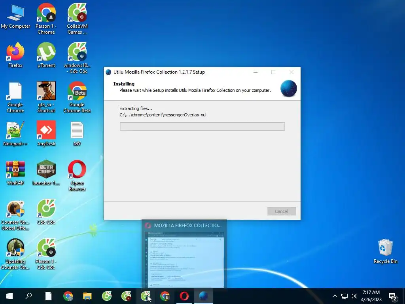The height and width of the screenshot is (304, 405).
Task: Open Notepad++ desktop shortcut
Action: [15, 134]
